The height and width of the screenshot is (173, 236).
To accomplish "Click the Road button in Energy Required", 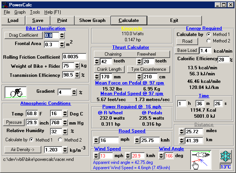I will 187,41.
